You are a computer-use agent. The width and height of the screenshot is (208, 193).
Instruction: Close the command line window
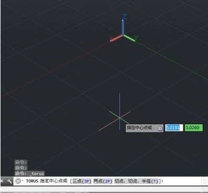point(2,181)
